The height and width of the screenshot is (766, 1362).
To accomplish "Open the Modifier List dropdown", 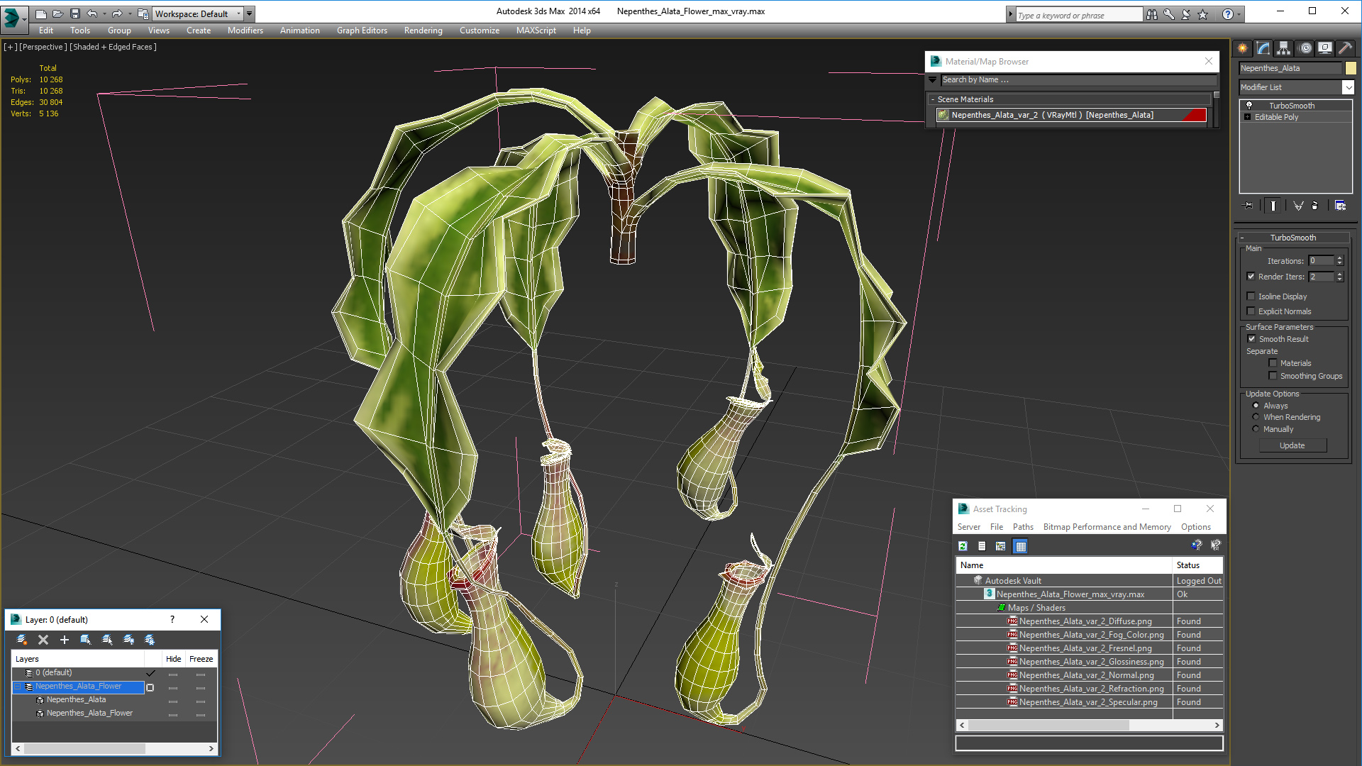I will 1348,87.
